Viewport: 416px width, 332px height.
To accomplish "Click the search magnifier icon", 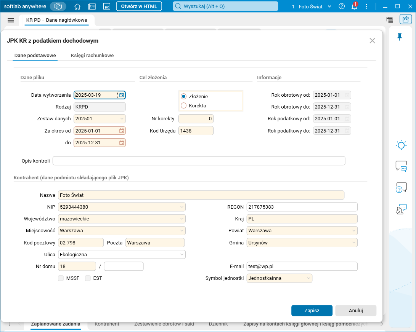I will click(178, 6).
